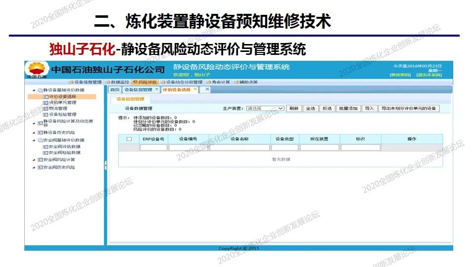Click the 导入 button

pyautogui.click(x=369, y=108)
